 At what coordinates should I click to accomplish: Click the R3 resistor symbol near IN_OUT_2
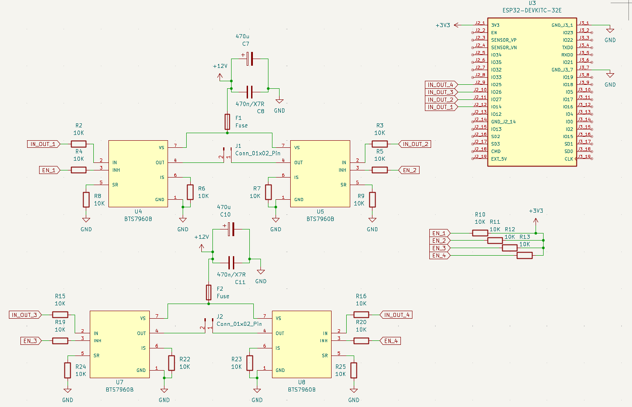380,144
